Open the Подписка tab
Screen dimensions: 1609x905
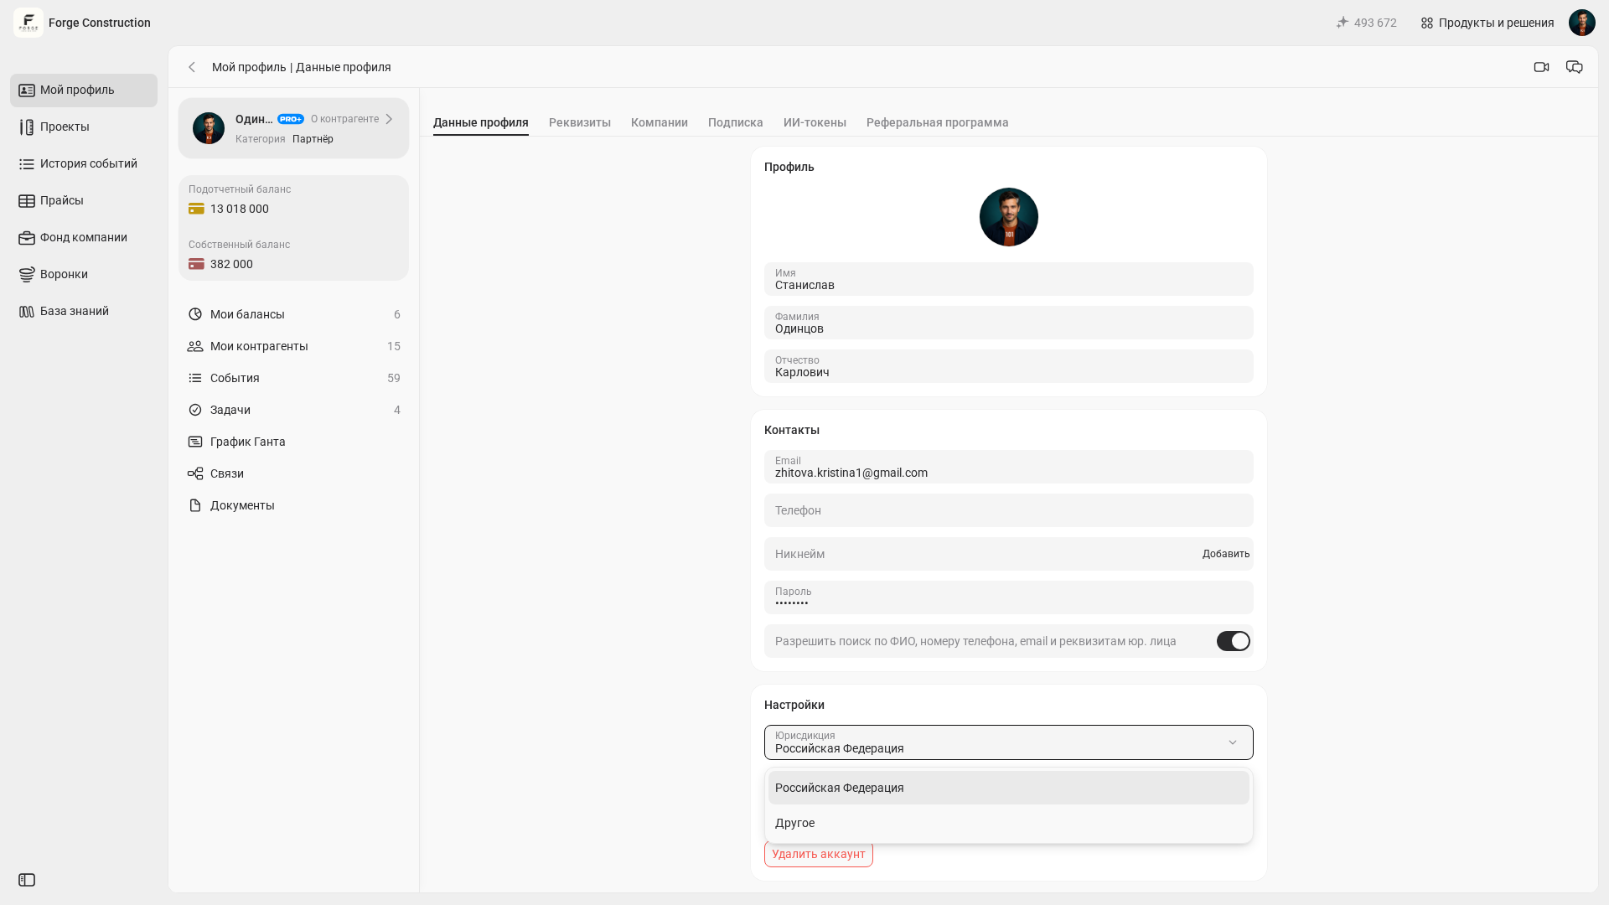(736, 122)
